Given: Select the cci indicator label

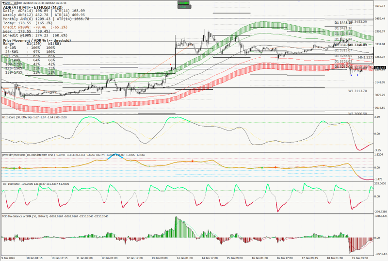Looking at the screenshot, I should pos(35,184).
